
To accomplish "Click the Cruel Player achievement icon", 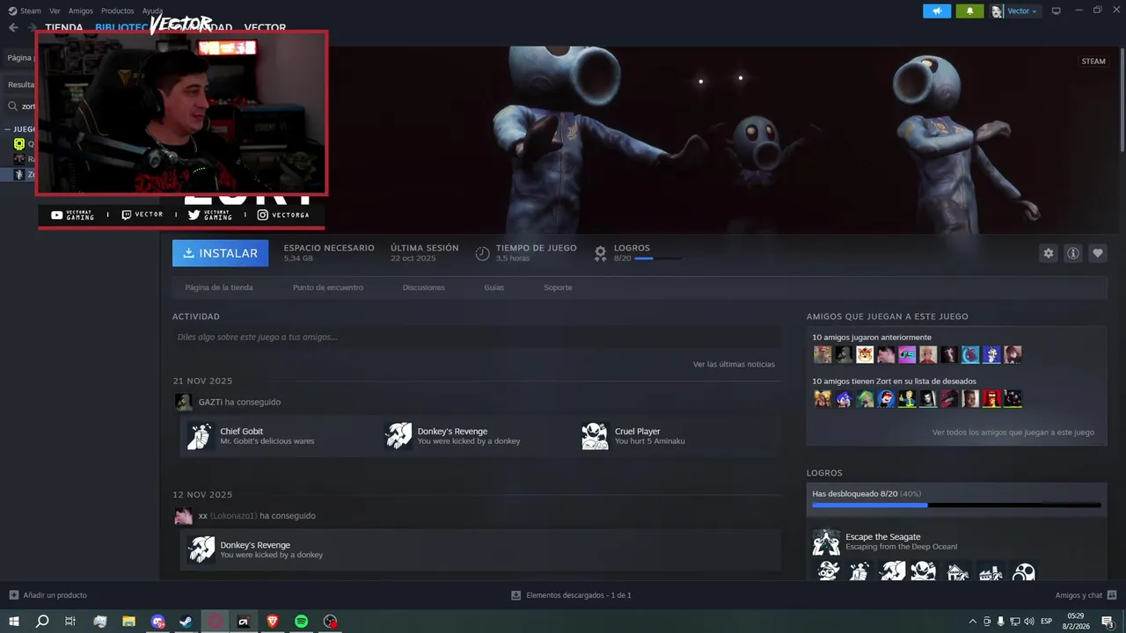I will (x=595, y=436).
